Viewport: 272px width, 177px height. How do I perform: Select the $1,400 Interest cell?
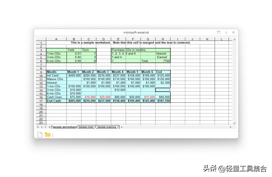(x=118, y=83)
